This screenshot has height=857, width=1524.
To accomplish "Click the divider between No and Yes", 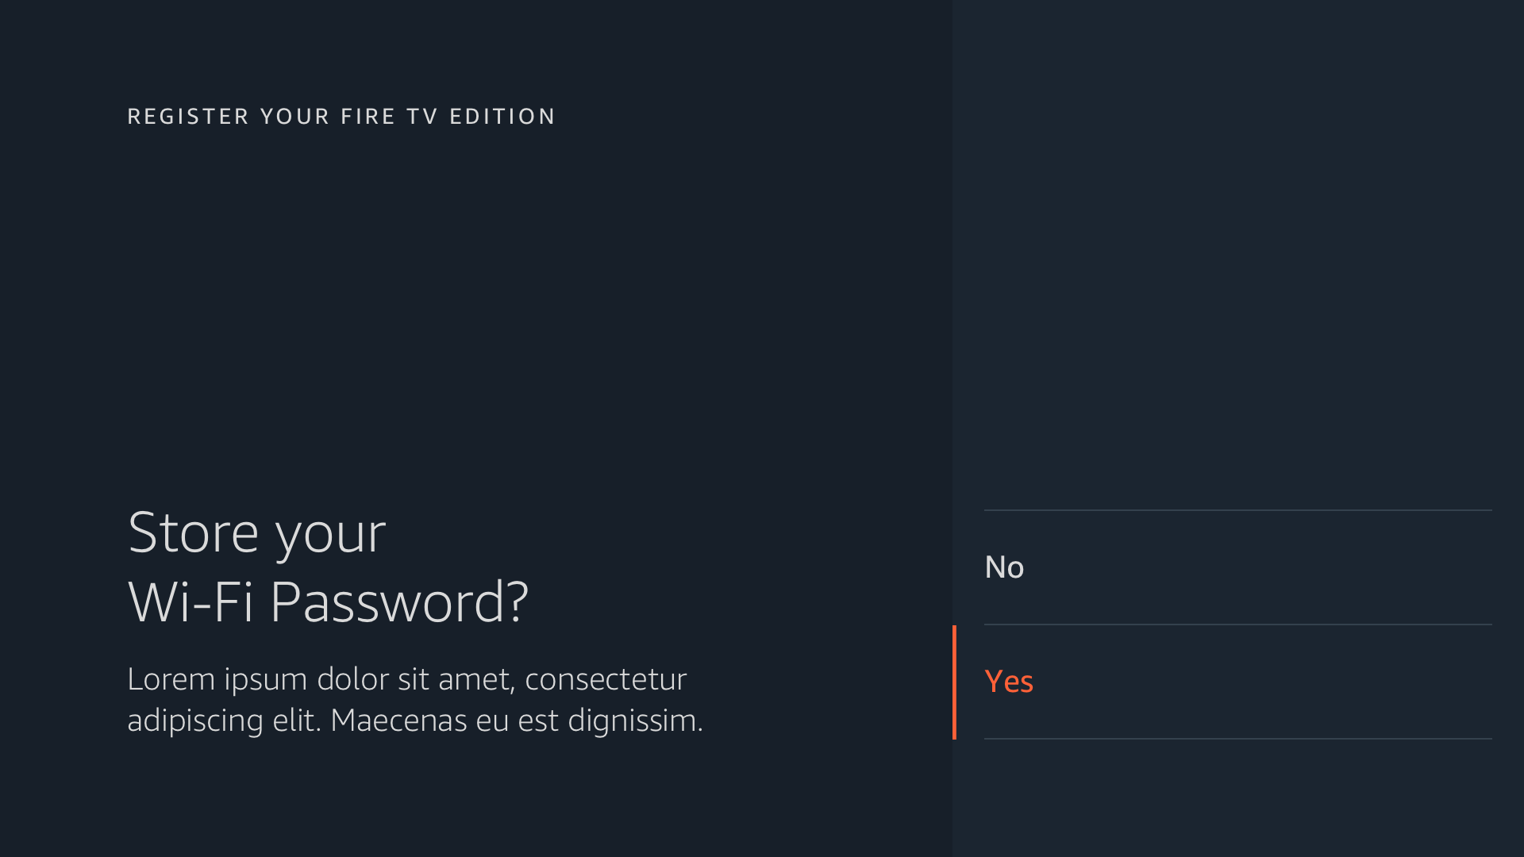I will (x=1237, y=624).
